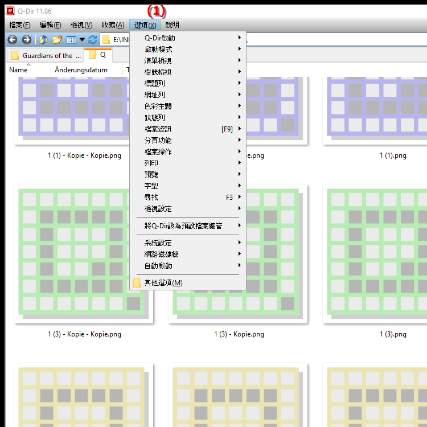The image size is (427, 427).
Task: Expand the 清單檢視 submenu
Action: [x=188, y=60]
